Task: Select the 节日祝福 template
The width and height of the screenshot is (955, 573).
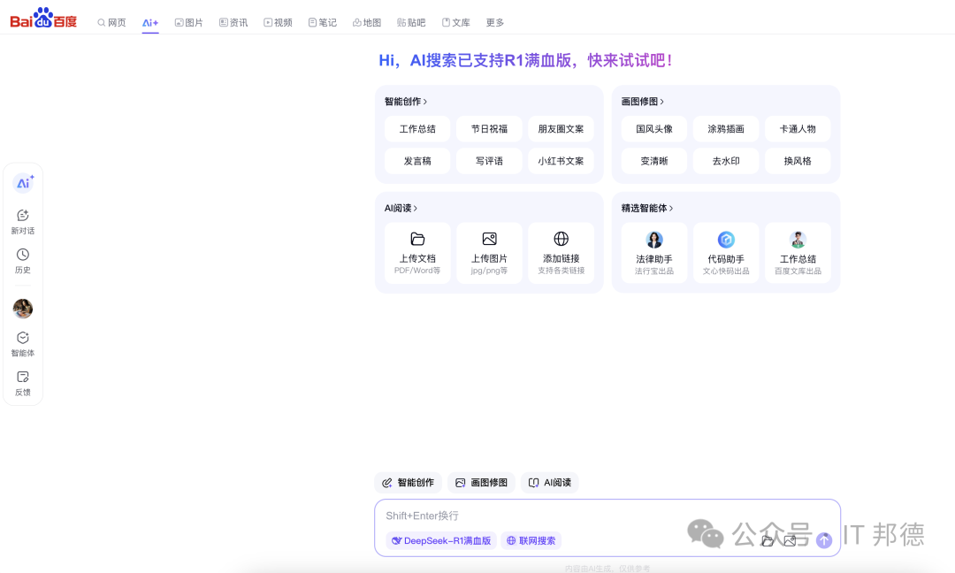Action: (x=489, y=129)
